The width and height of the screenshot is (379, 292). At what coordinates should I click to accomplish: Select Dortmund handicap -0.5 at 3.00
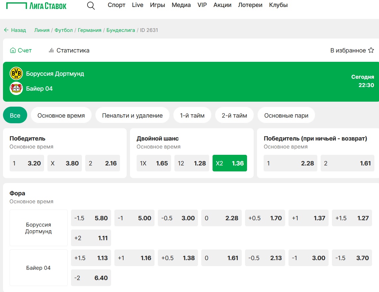(x=178, y=218)
